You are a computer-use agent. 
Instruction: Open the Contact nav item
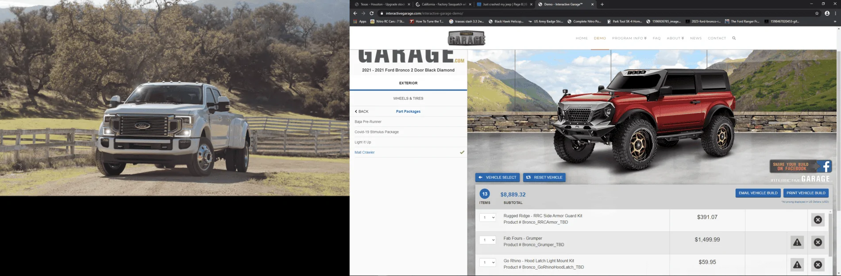pos(717,38)
